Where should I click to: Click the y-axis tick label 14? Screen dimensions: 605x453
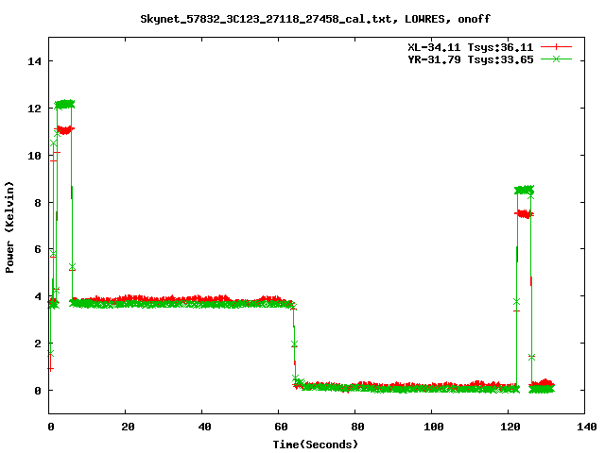(x=34, y=61)
